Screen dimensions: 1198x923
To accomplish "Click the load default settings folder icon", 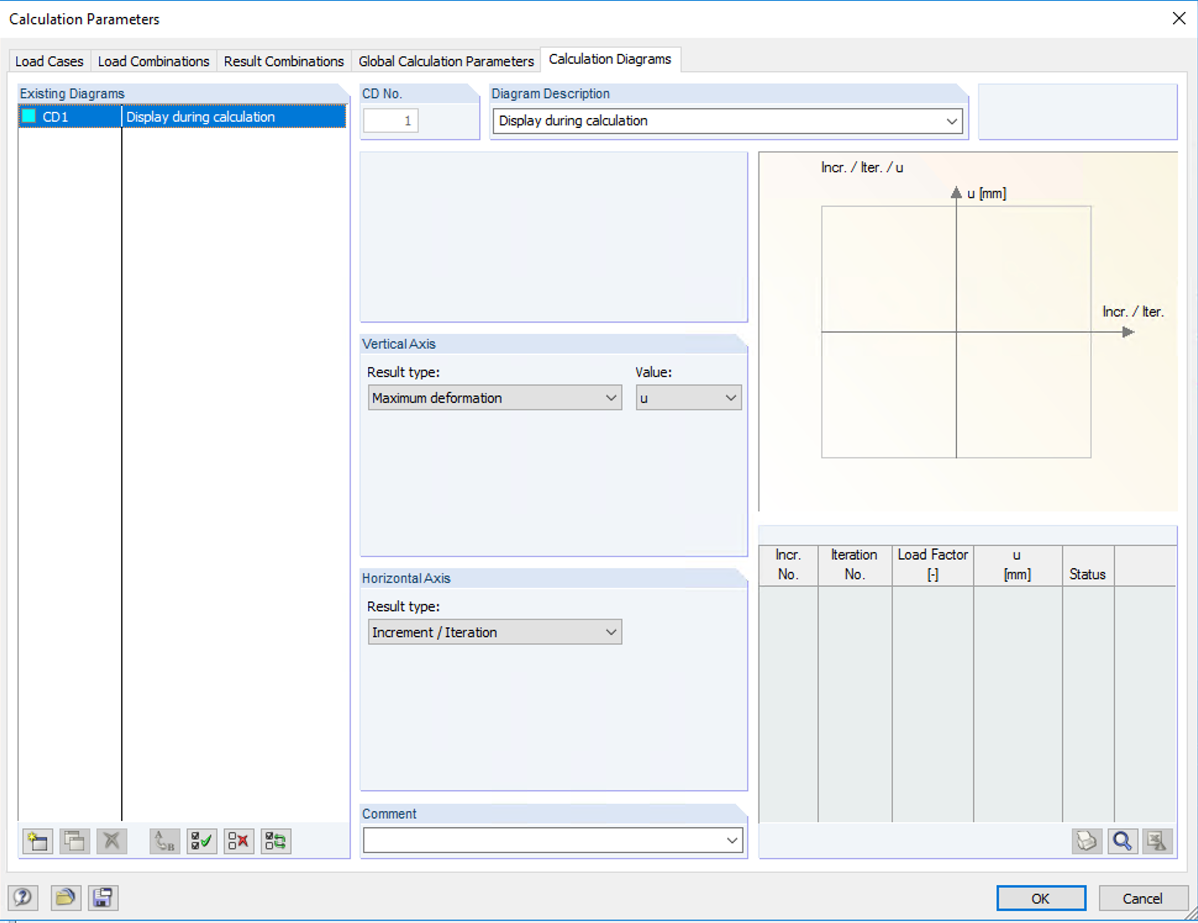I will [x=65, y=897].
